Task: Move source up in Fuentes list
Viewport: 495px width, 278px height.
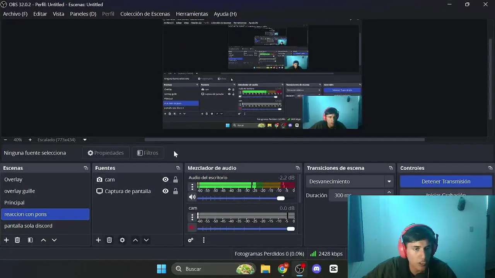Action: click(x=135, y=240)
